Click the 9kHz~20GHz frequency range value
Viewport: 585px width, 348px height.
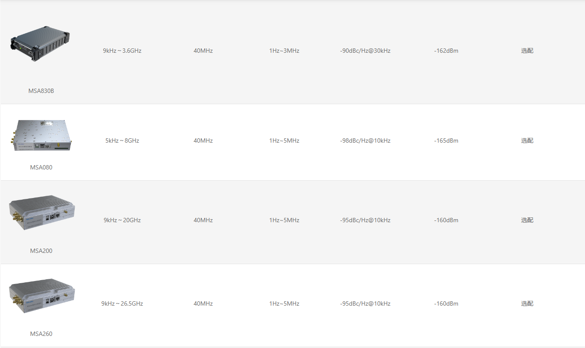(x=122, y=220)
